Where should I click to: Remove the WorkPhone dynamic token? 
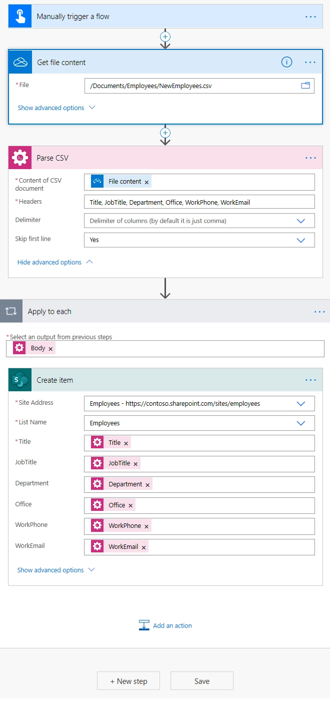click(146, 526)
